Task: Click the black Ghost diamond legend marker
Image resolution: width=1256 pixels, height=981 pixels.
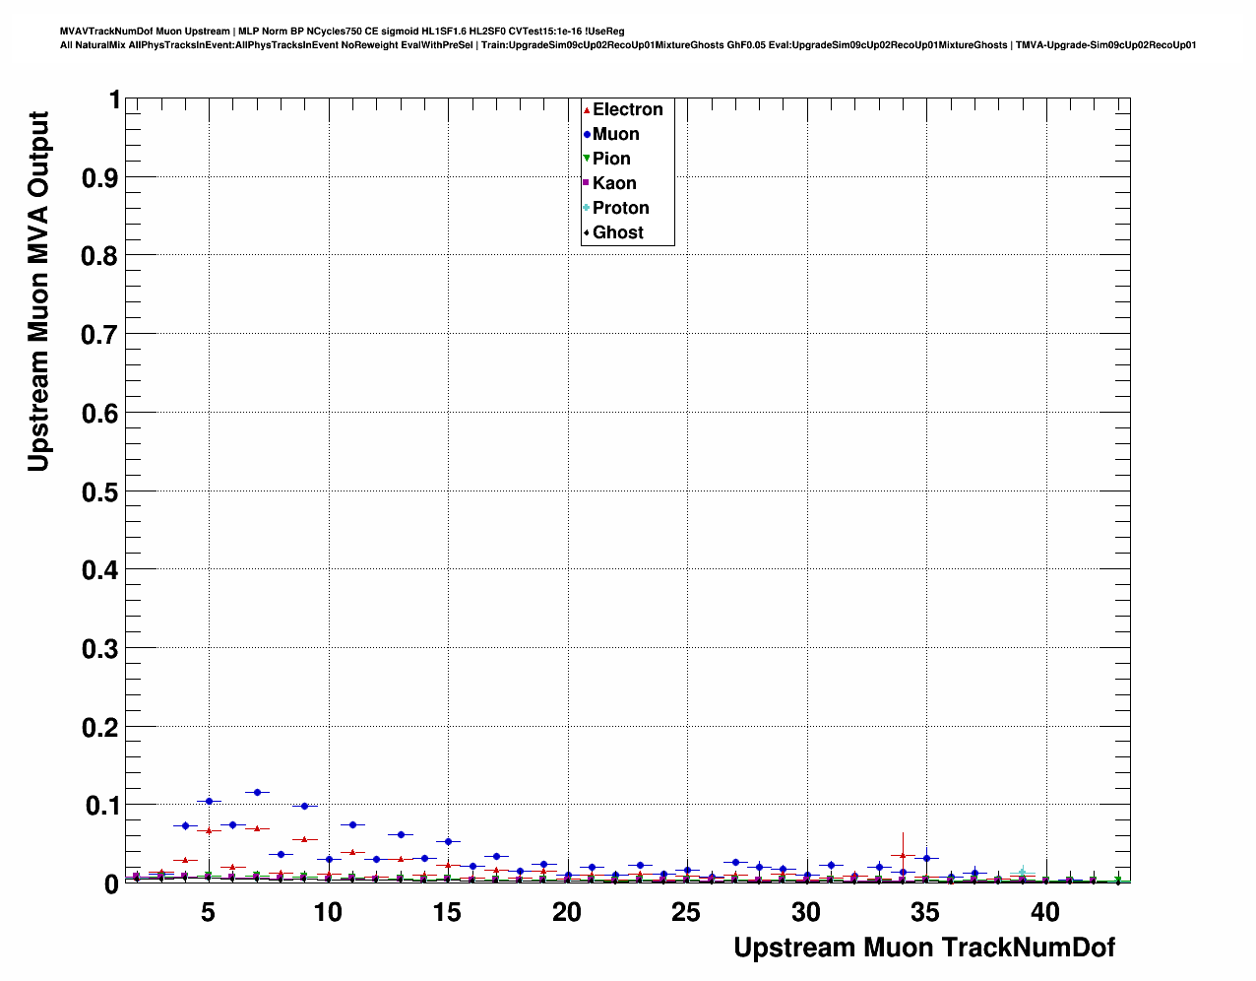Action: click(x=587, y=232)
